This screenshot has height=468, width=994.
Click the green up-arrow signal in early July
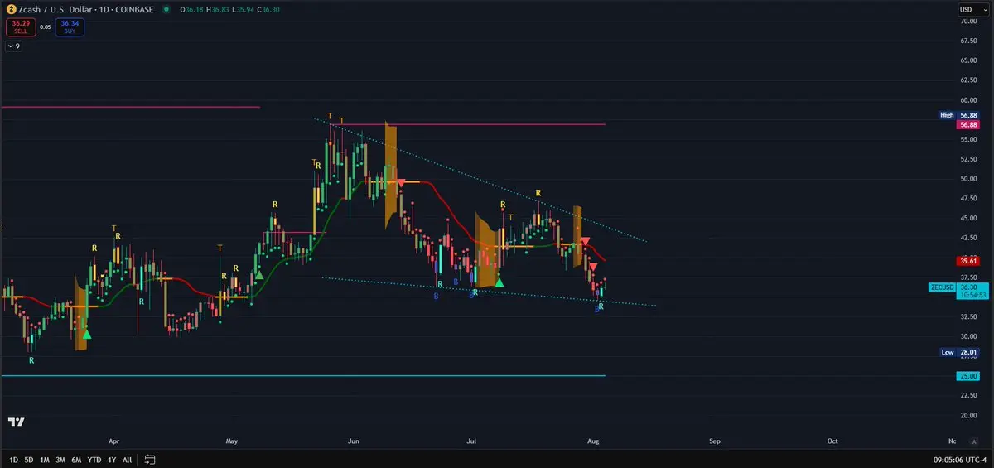pos(499,282)
